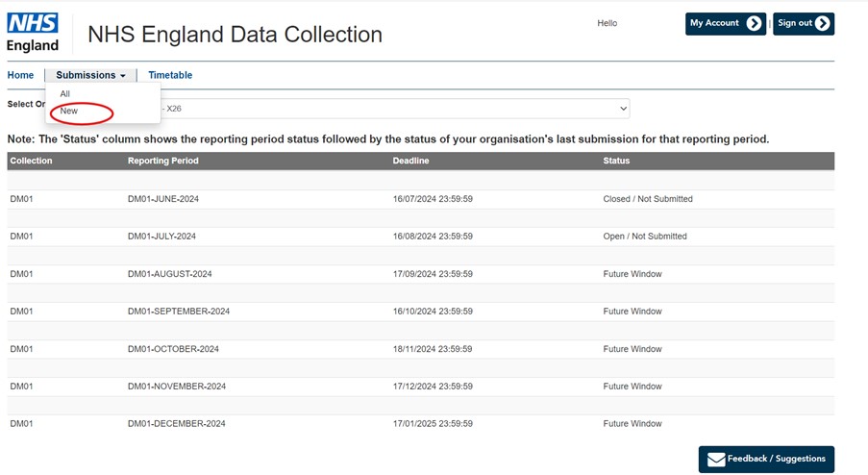Select the DM01-NOVEMBER-2024 reporting period

point(177,386)
